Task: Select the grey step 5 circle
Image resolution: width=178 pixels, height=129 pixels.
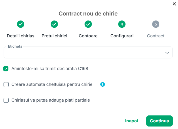Action: [x=156, y=24]
